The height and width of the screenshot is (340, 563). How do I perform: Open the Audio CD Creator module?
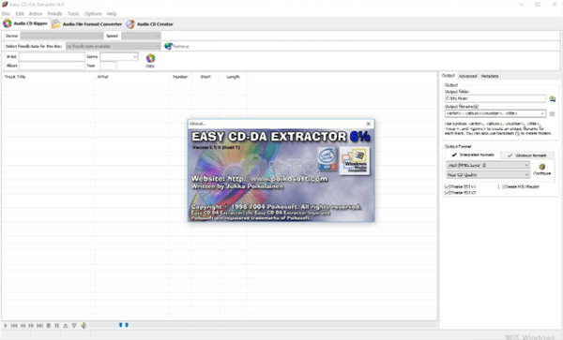(x=150, y=24)
